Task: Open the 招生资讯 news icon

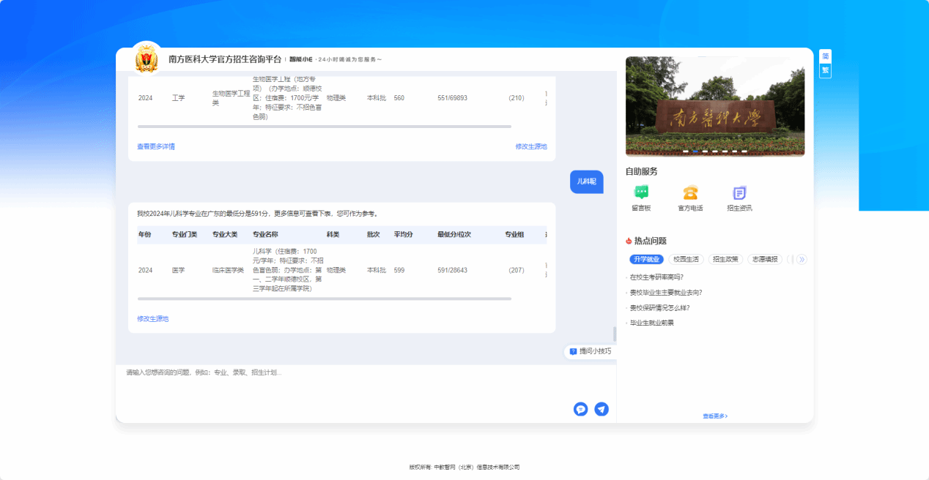Action: coord(739,193)
